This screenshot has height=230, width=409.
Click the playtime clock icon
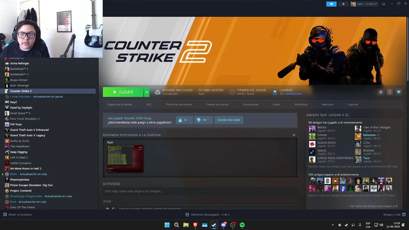(232, 92)
